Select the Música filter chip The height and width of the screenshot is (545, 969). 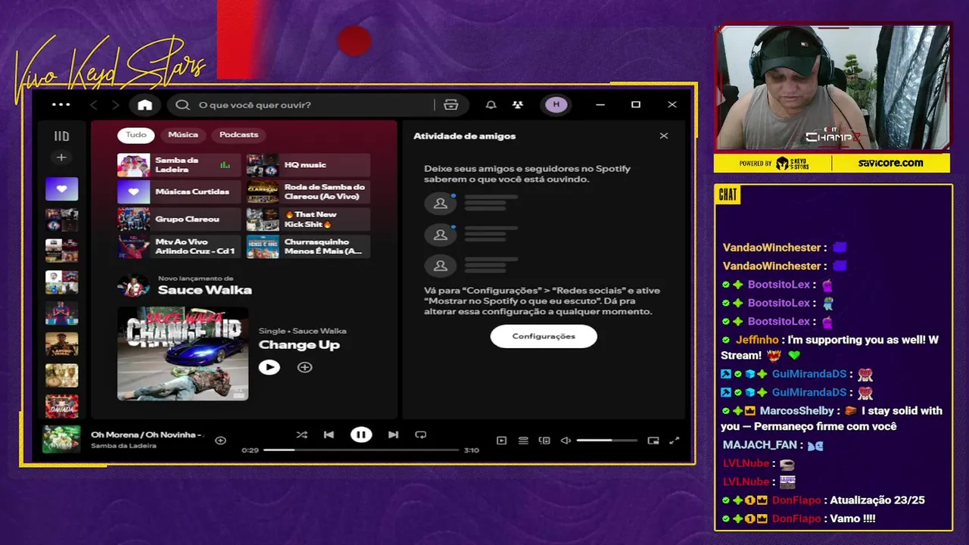point(183,135)
